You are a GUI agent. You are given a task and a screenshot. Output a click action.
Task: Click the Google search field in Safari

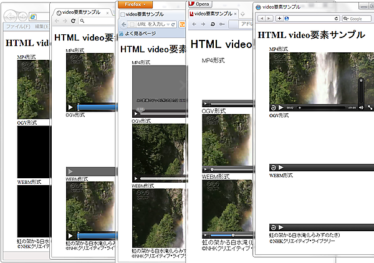(357, 19)
